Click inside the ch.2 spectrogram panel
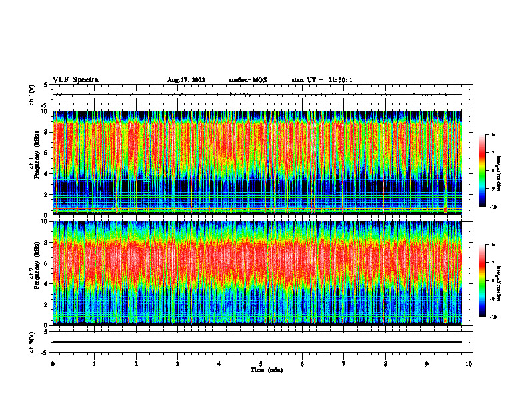Image resolution: width=528 pixels, height=408 pixels. (257, 273)
